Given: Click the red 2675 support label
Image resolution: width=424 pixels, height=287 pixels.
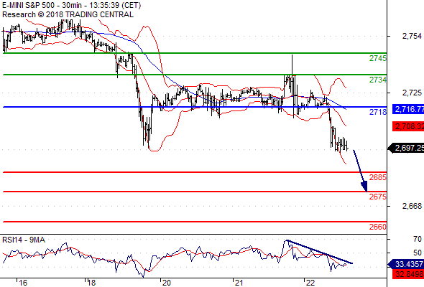Looking at the screenshot, I should [x=378, y=197].
